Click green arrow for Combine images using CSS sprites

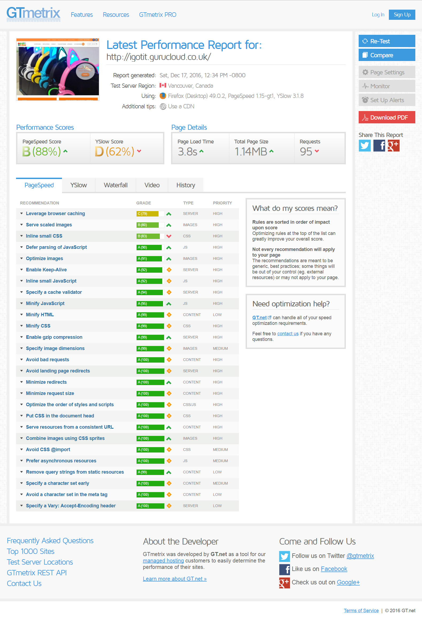pos(169,439)
